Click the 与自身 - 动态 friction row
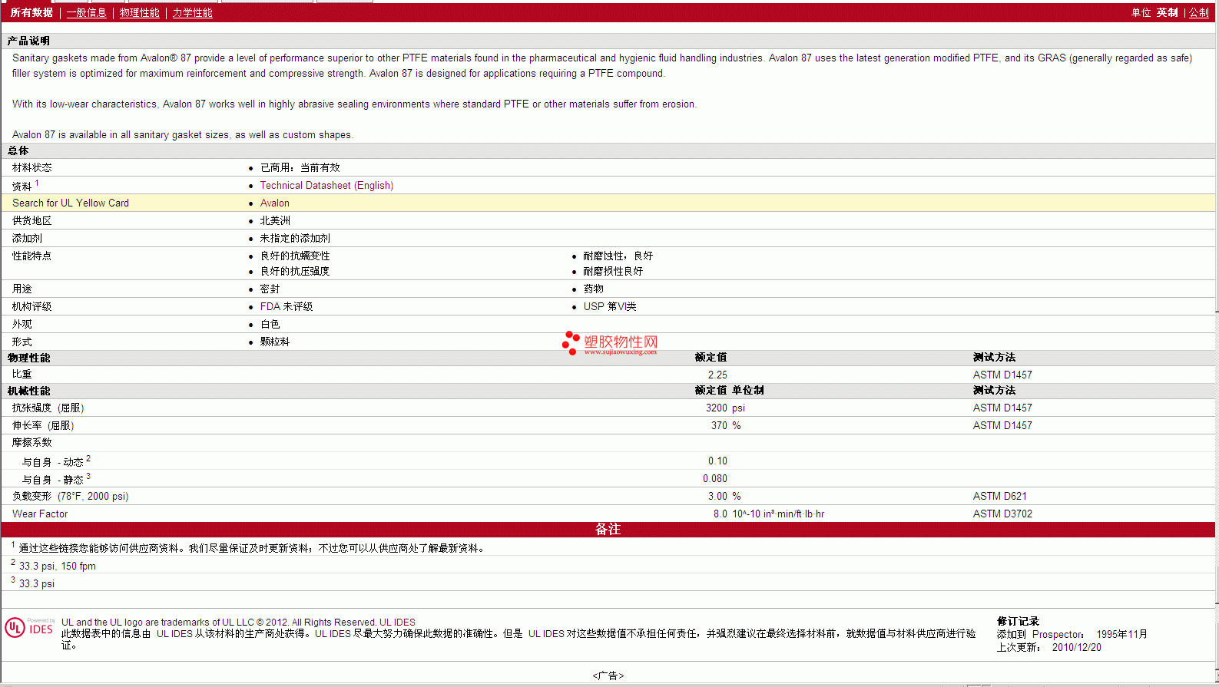This screenshot has width=1219, height=687. click(x=55, y=461)
